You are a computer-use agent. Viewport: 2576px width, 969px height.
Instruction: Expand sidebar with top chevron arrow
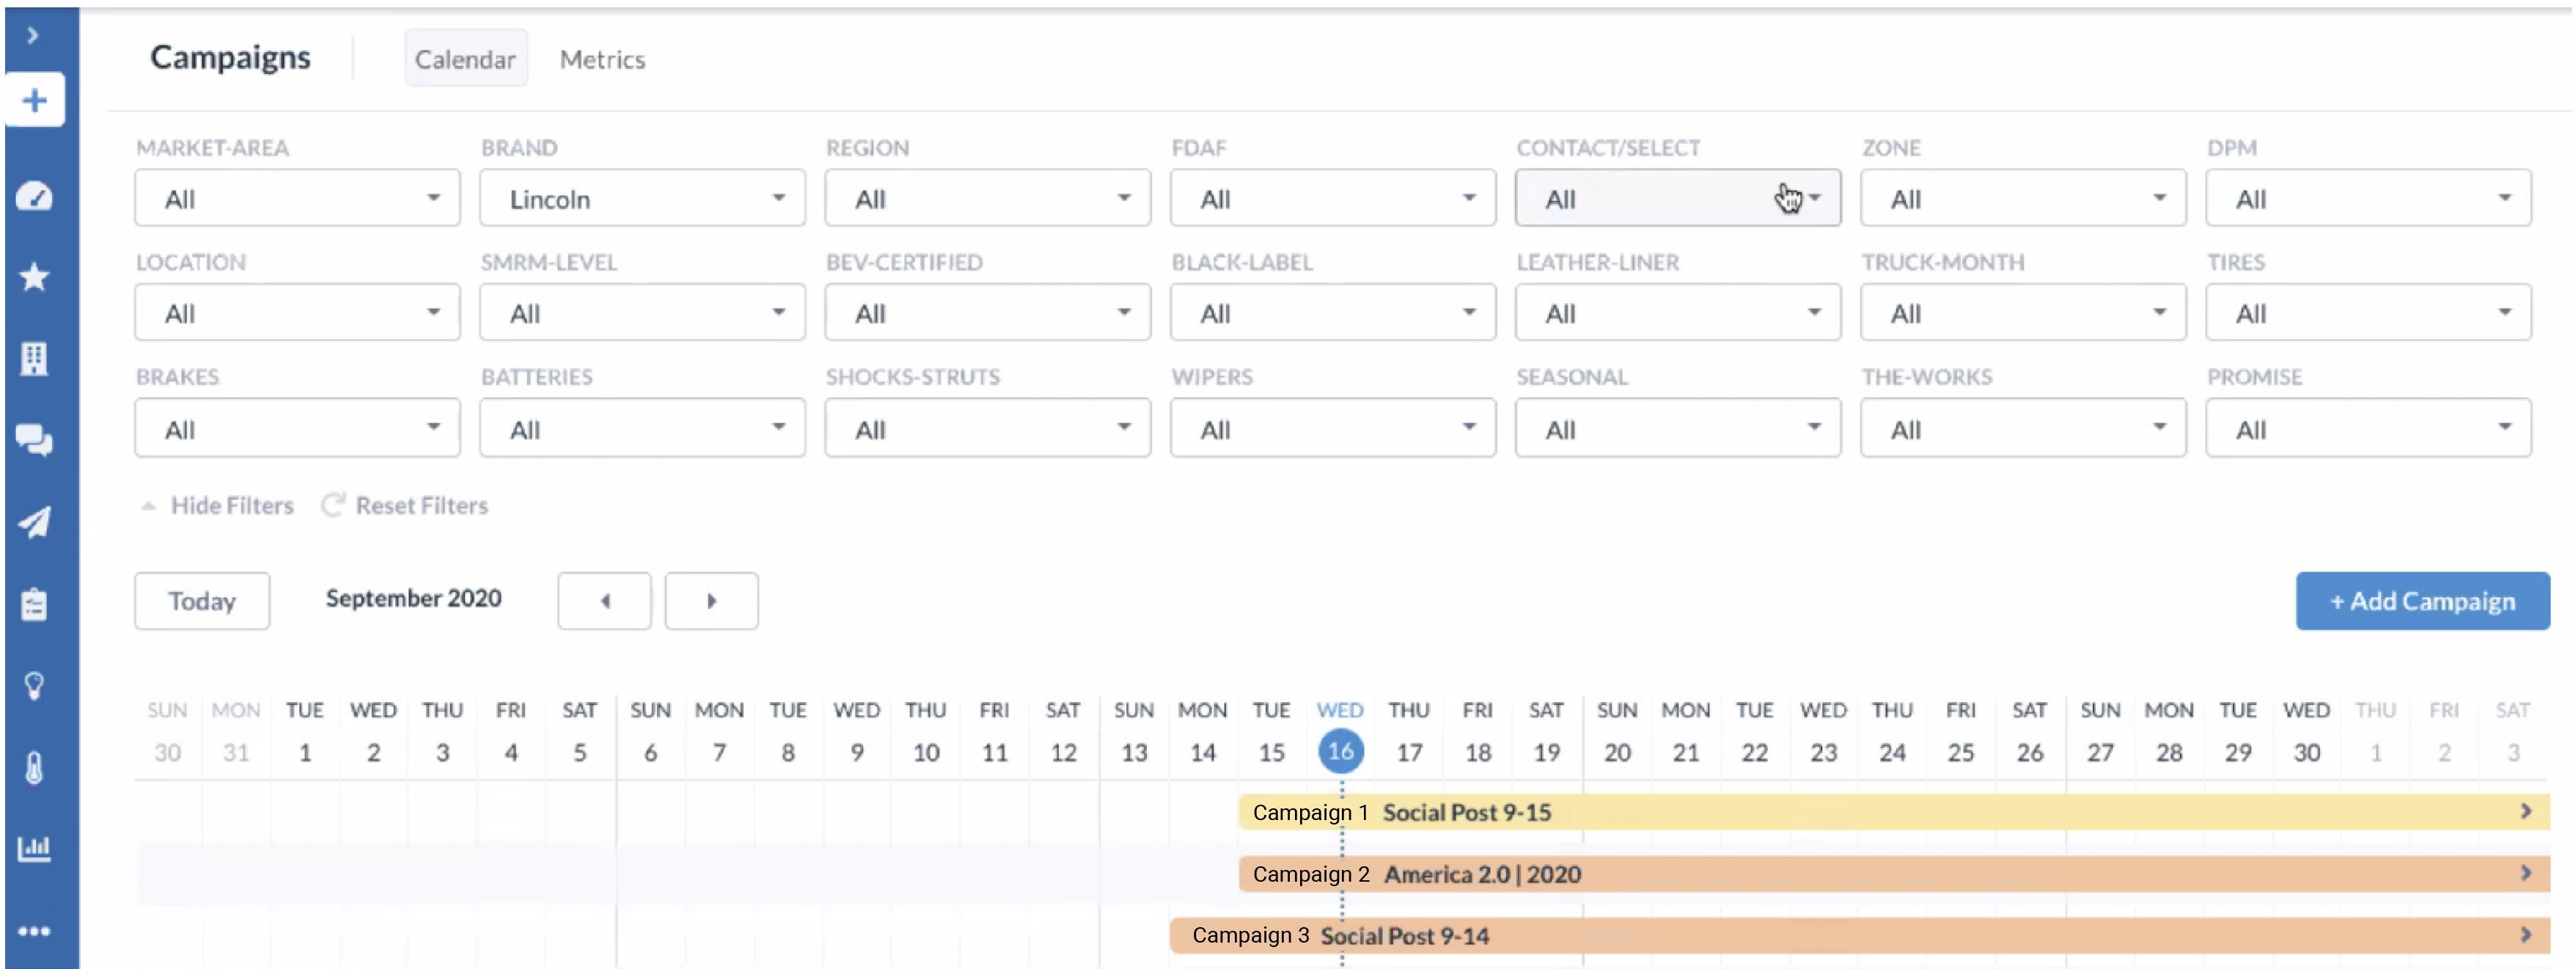[33, 36]
